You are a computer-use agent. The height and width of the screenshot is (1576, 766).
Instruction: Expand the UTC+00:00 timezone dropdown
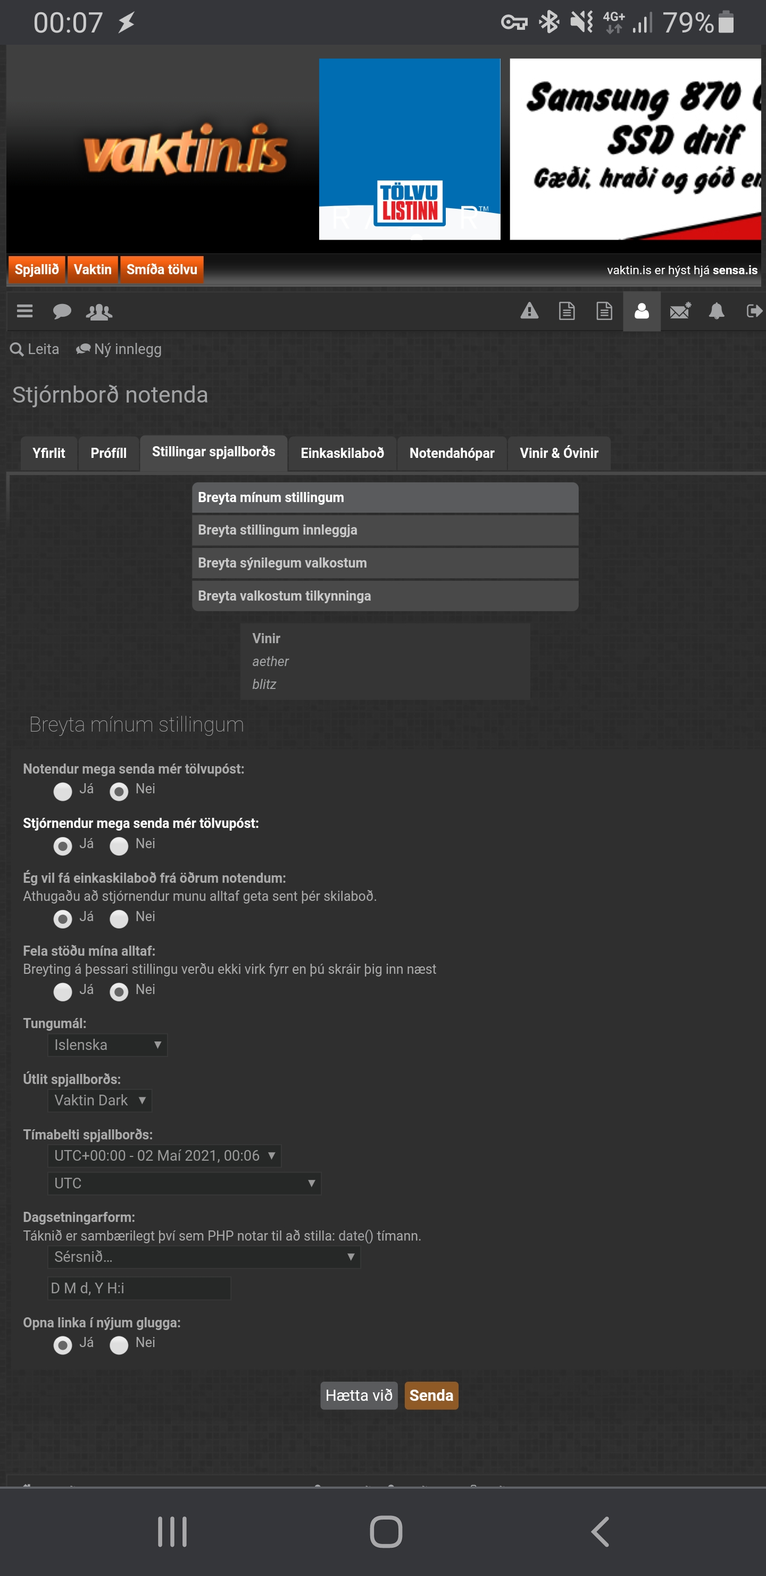tap(164, 1156)
